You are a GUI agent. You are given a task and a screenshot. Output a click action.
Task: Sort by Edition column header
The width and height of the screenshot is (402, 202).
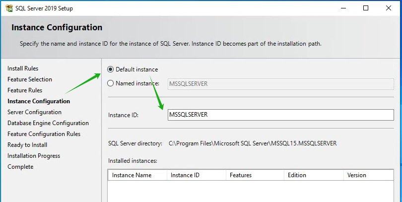click(314, 175)
